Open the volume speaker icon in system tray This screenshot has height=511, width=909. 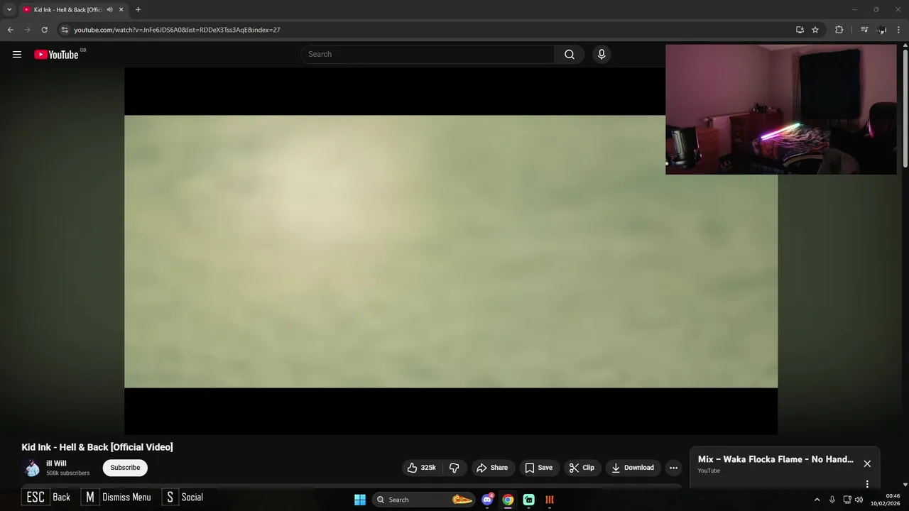859,500
